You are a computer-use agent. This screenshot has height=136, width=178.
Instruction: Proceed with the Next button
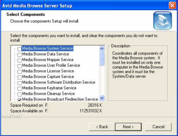[128, 127]
